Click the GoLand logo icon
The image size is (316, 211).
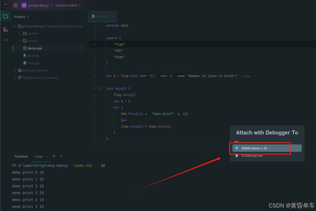click(x=6, y=5)
